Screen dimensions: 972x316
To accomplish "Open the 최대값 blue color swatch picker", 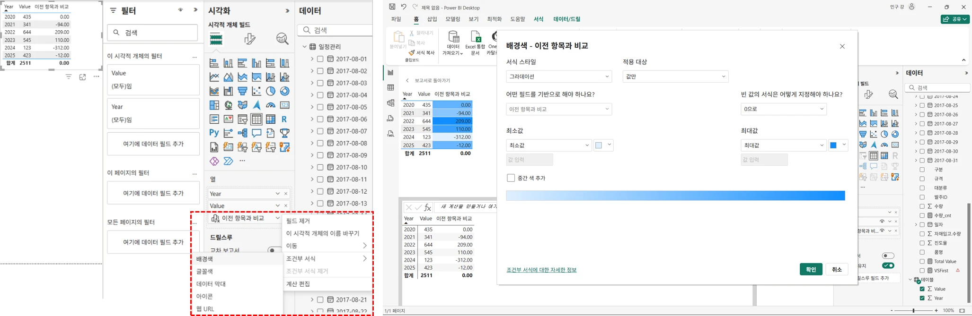I will 838,145.
